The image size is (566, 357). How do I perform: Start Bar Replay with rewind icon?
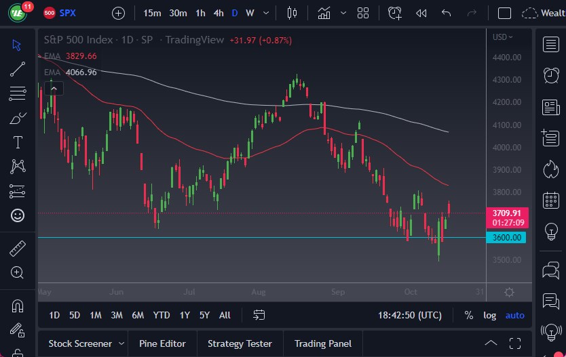[421, 13]
